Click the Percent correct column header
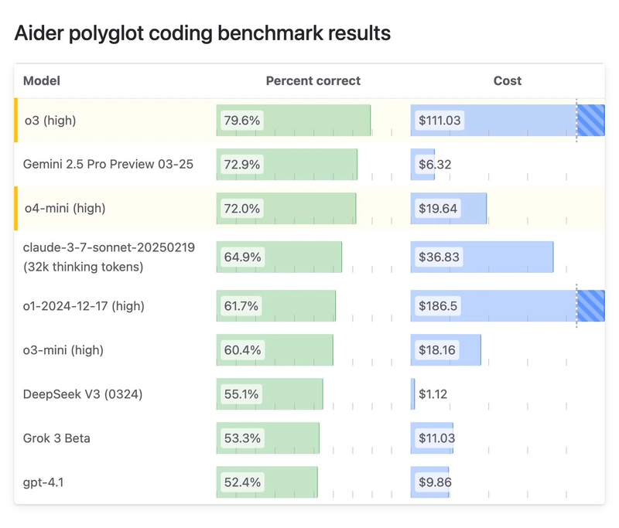Viewport: 619px width, 528px height. [313, 81]
